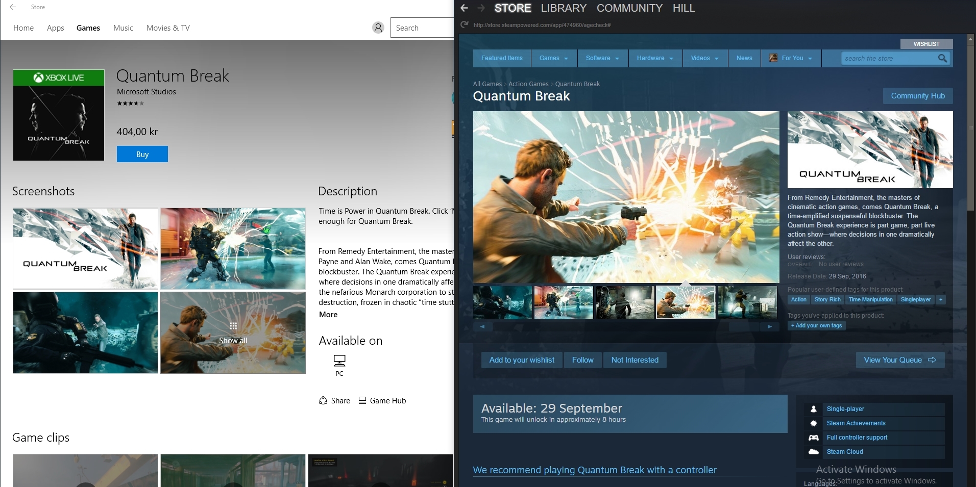Expand the Videos dropdown in Steam store
The width and height of the screenshot is (976, 487).
pyautogui.click(x=705, y=58)
